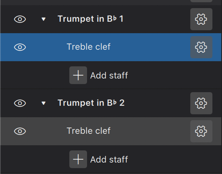
Task: Click plus icon under Trumpet in B♭ 1
Action: tap(78, 75)
